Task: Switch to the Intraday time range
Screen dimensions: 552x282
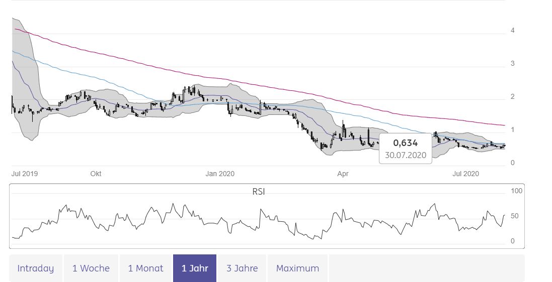Action: coord(35,268)
